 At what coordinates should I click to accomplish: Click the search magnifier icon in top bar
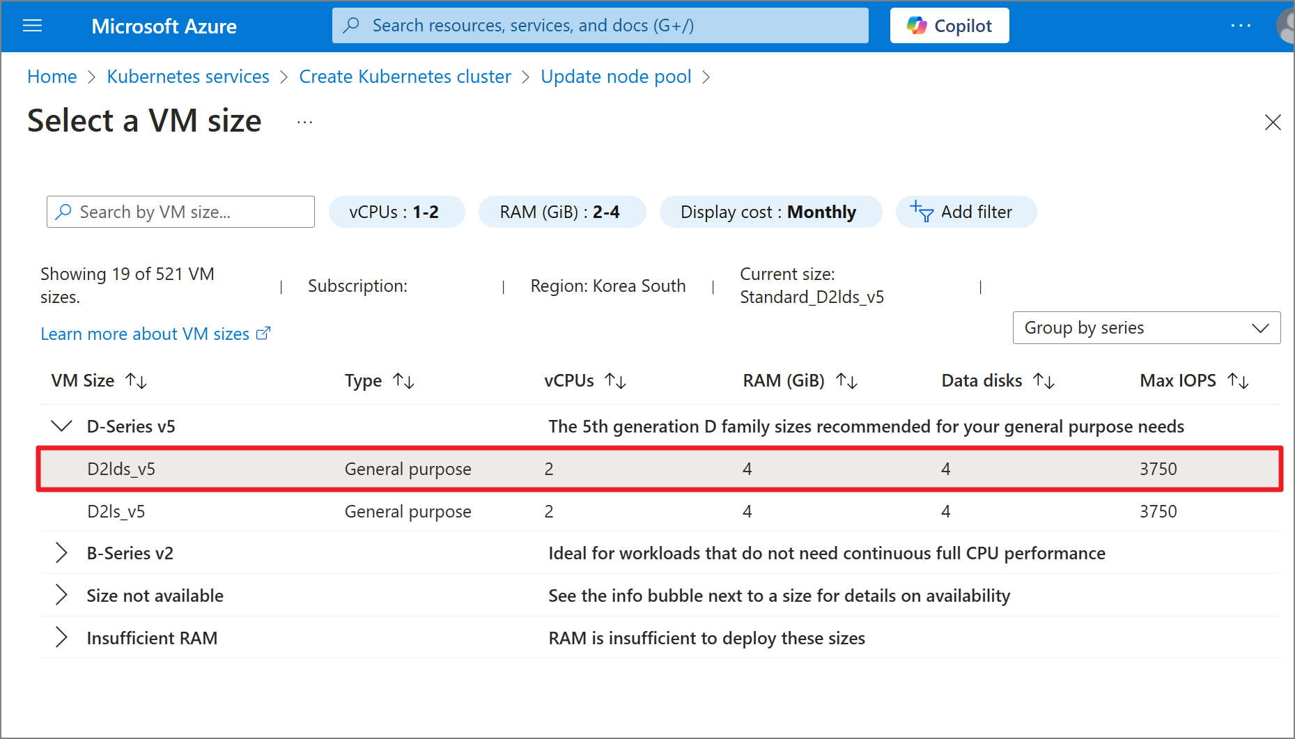[352, 26]
